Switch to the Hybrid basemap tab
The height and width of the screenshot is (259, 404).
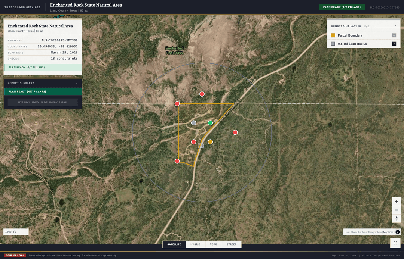tap(195, 244)
